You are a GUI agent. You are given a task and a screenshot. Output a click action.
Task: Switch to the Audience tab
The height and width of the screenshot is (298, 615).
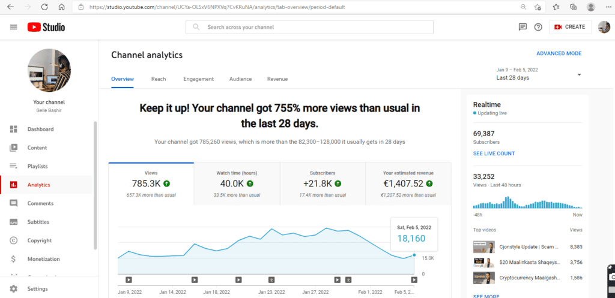pyautogui.click(x=240, y=79)
